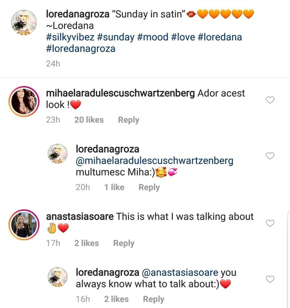Tap loredanagroza's avatar beside the "multumesc Miha" reply
Viewport: 290px width, 308px height.
pyautogui.click(x=58, y=154)
